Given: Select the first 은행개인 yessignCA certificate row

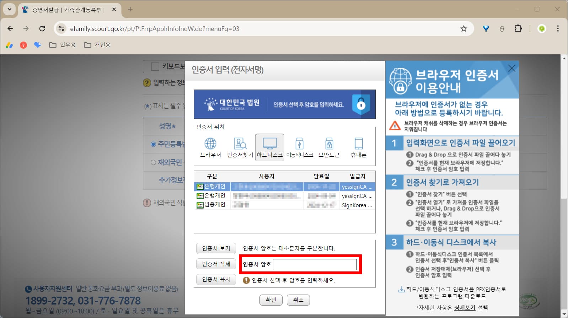Looking at the screenshot, I should pyautogui.click(x=284, y=187).
